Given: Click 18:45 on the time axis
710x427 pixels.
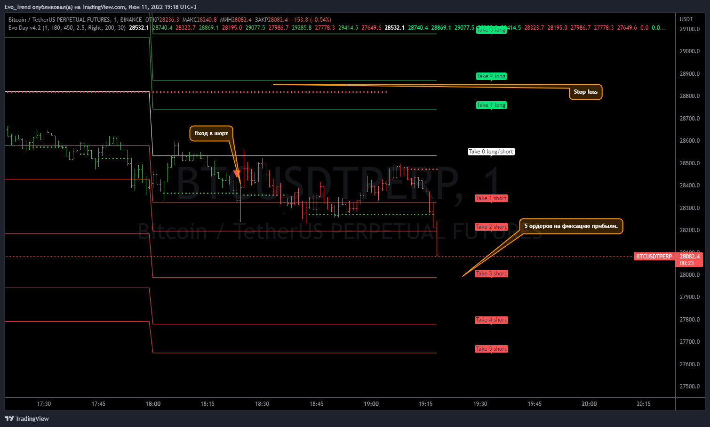Looking at the screenshot, I should (317, 404).
